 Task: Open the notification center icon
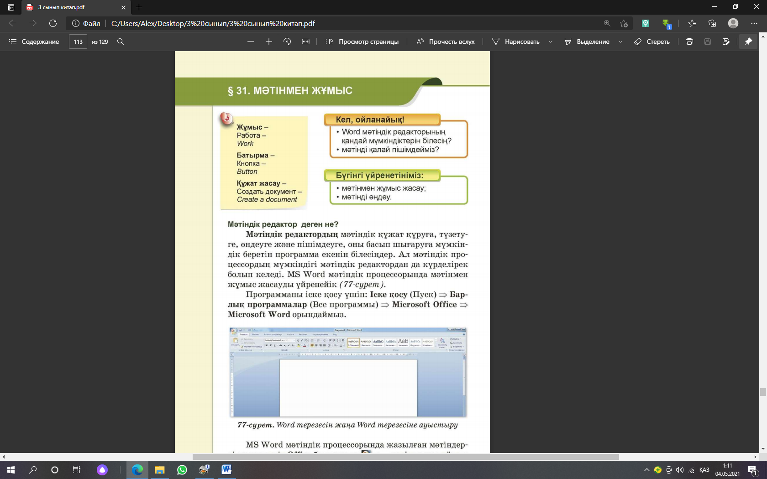753,470
